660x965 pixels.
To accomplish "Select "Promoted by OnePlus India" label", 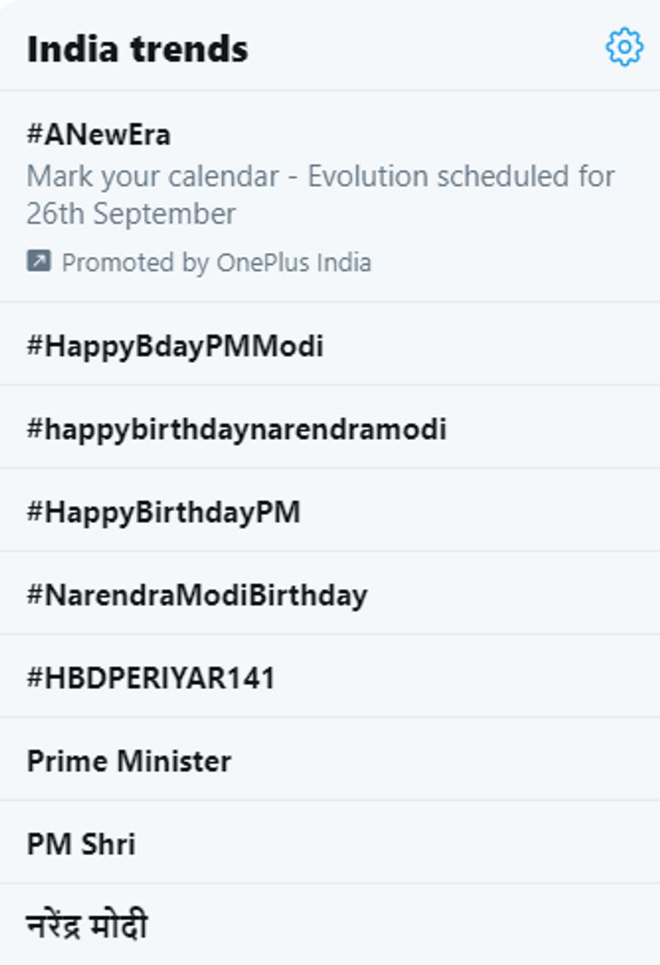I will (x=216, y=263).
